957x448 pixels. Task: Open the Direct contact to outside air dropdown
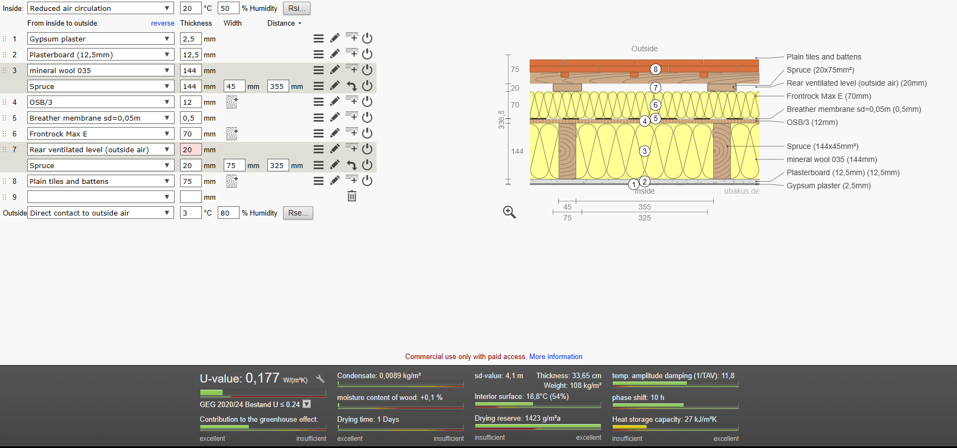point(100,213)
